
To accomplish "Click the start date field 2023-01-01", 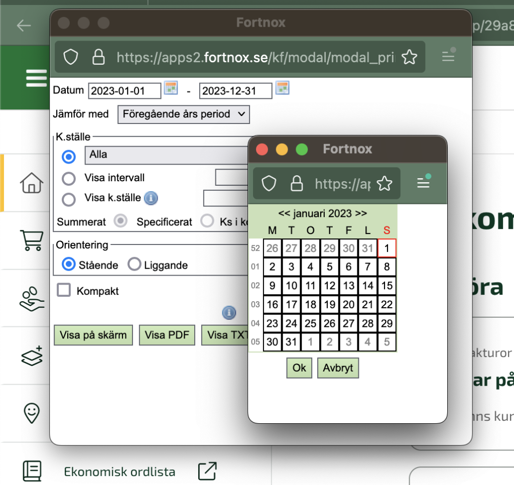I will point(124,91).
